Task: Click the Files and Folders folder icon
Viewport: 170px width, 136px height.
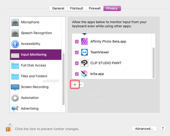Action: (15, 76)
